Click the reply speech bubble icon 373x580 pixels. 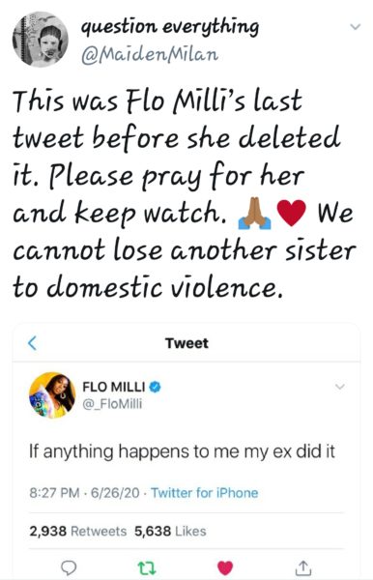69,567
